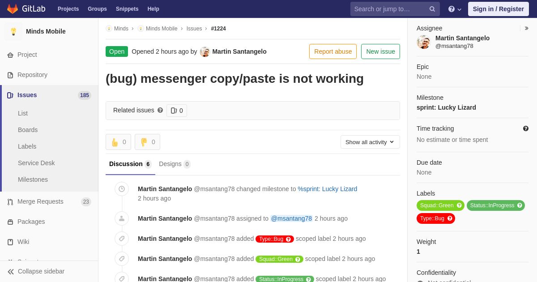Open the Groups menu in the top bar
The width and height of the screenshot is (537, 282).
(x=97, y=9)
